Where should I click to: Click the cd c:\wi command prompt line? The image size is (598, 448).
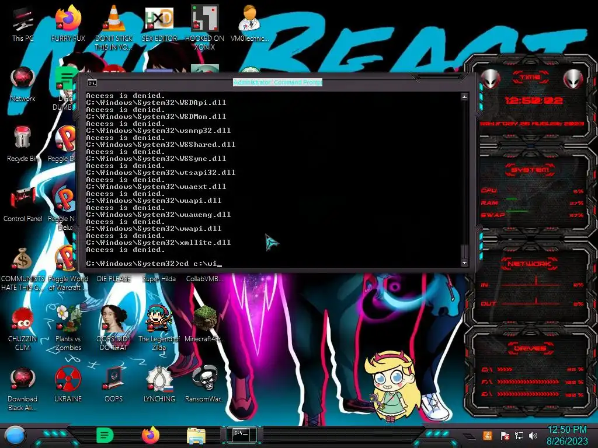coord(154,264)
